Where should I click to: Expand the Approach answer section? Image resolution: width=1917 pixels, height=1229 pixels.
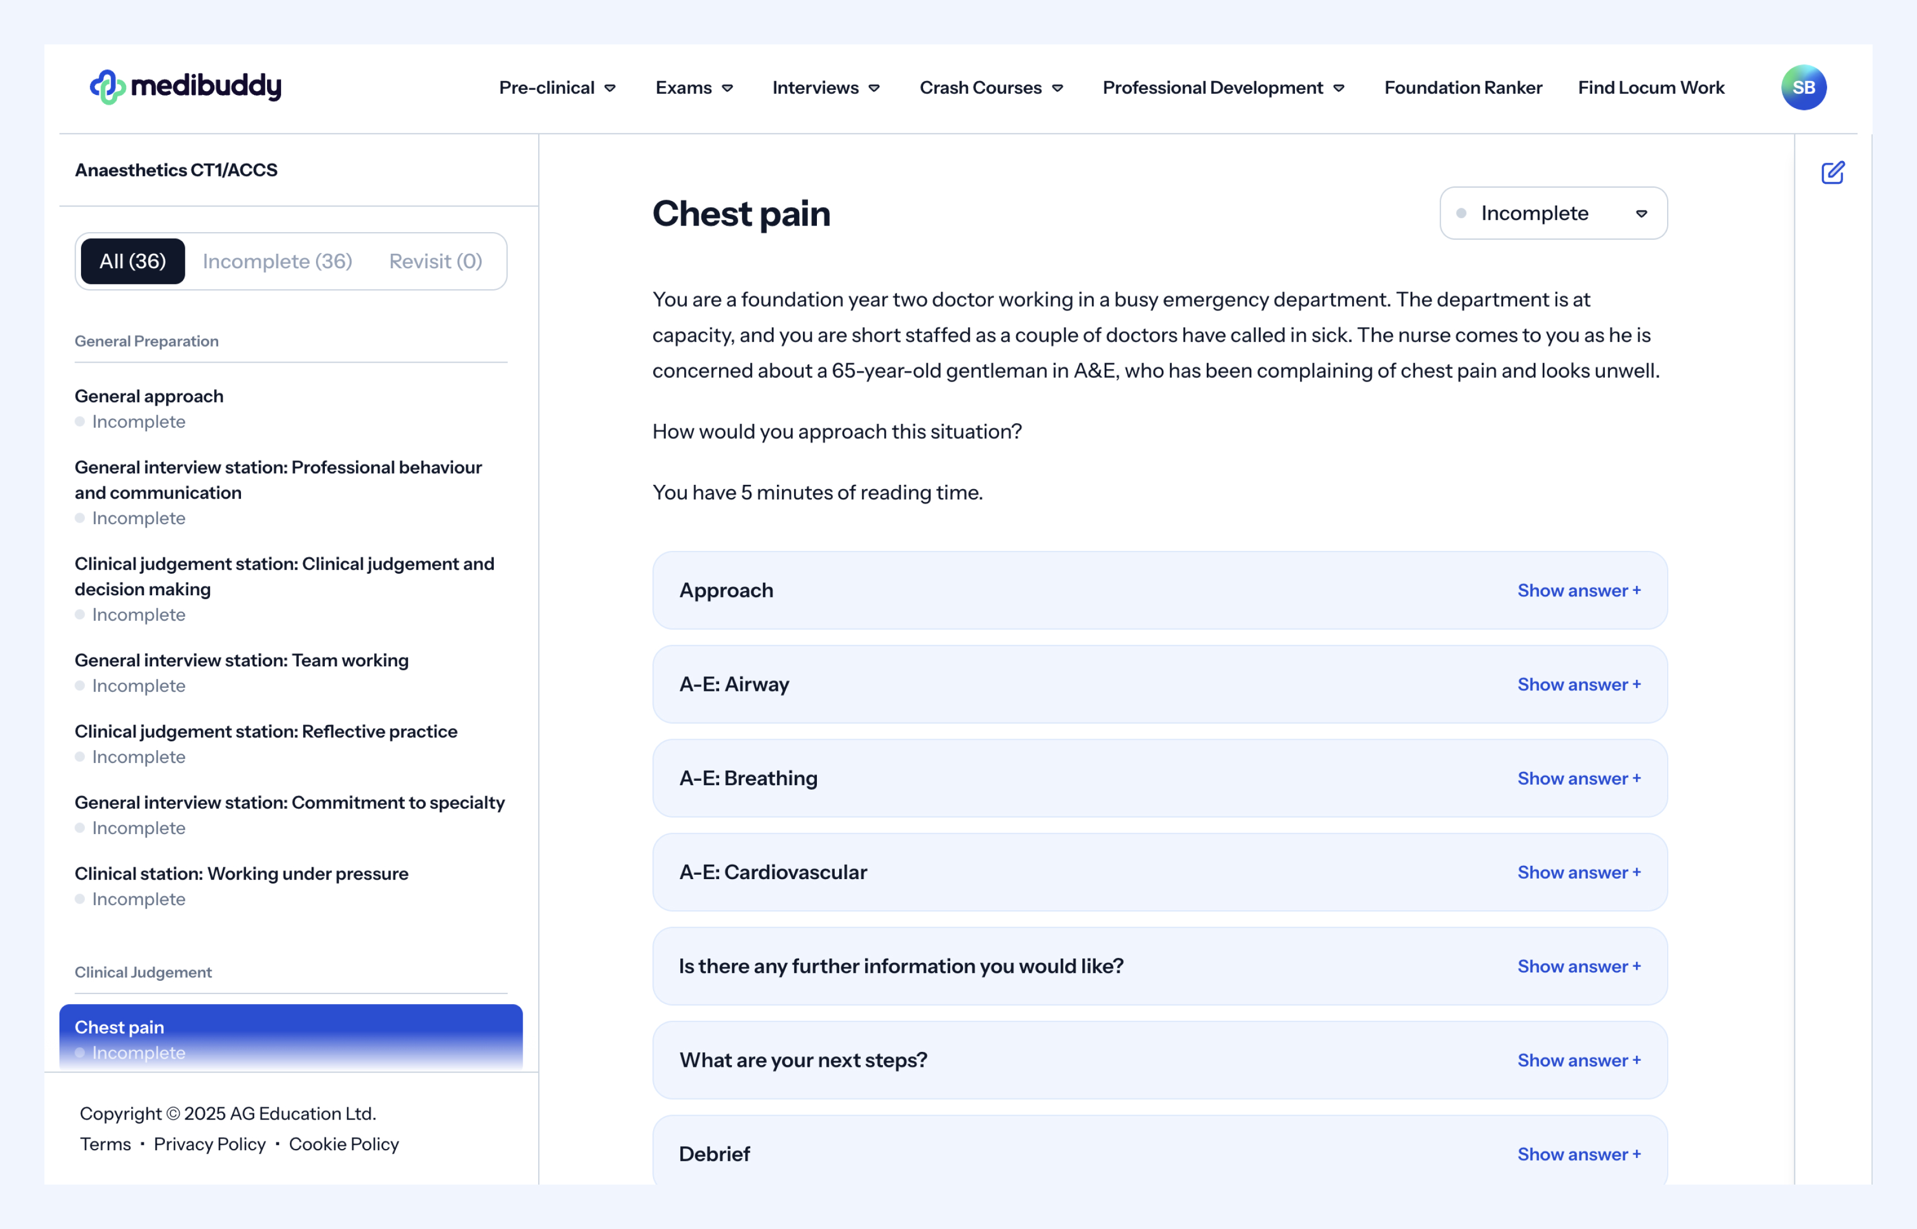point(1578,590)
